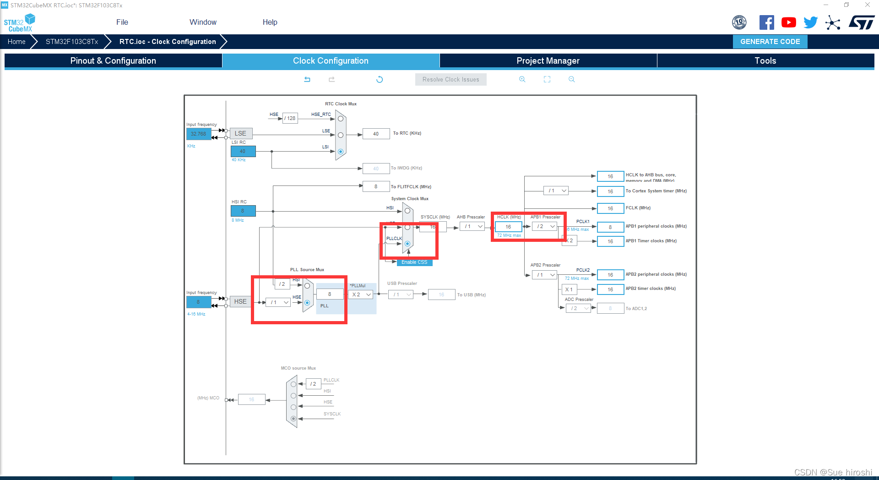The width and height of the screenshot is (879, 480).
Task: Select HSI in PLL Source Mux
Action: pyautogui.click(x=307, y=286)
